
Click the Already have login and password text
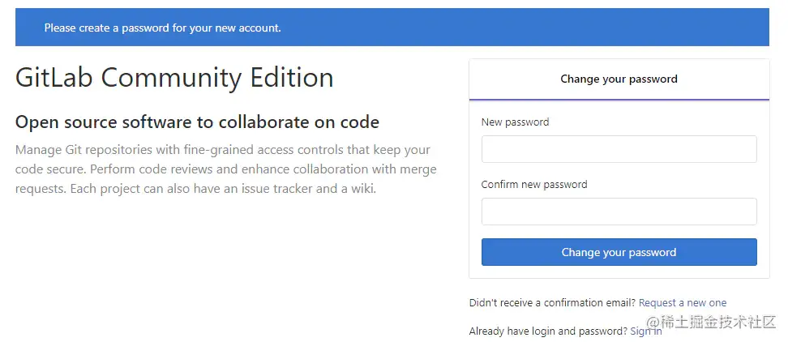(x=548, y=331)
